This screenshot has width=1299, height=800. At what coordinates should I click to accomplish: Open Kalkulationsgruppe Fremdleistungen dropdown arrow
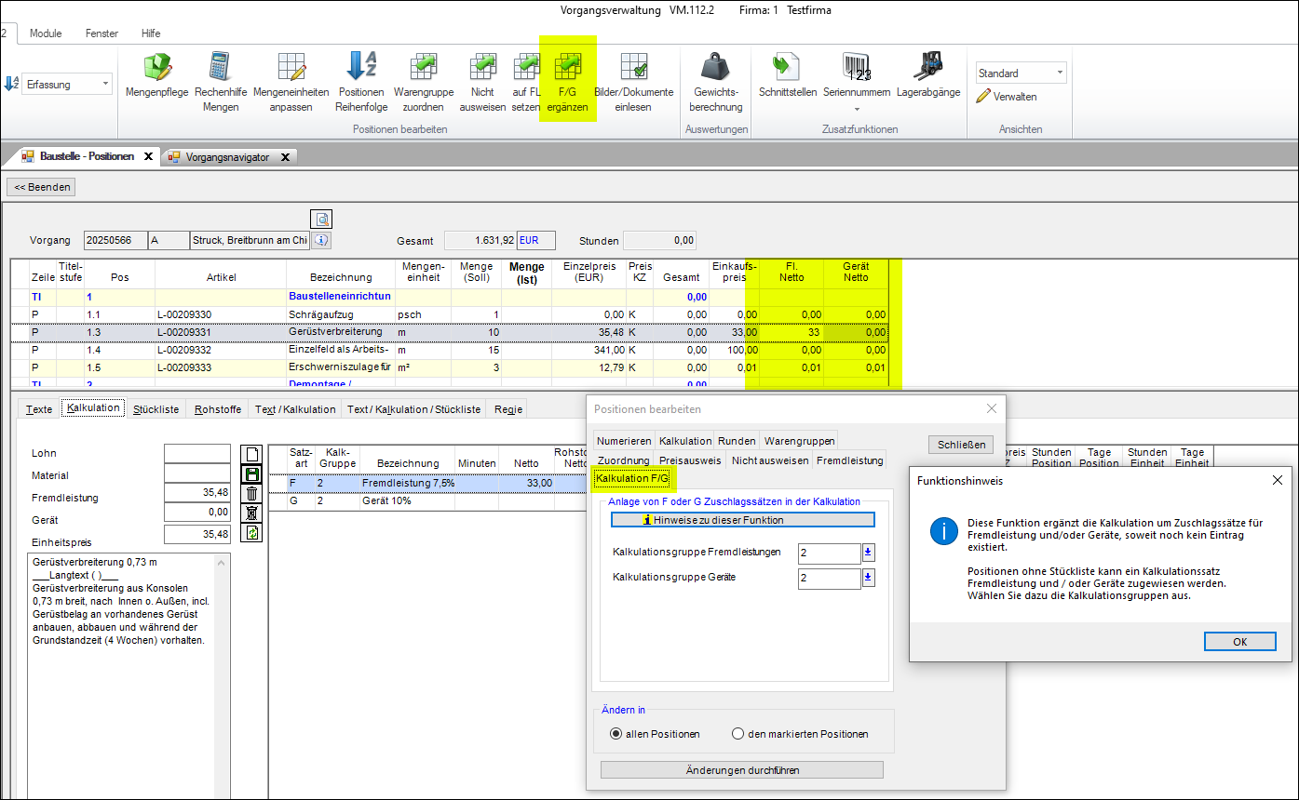pyautogui.click(x=869, y=553)
